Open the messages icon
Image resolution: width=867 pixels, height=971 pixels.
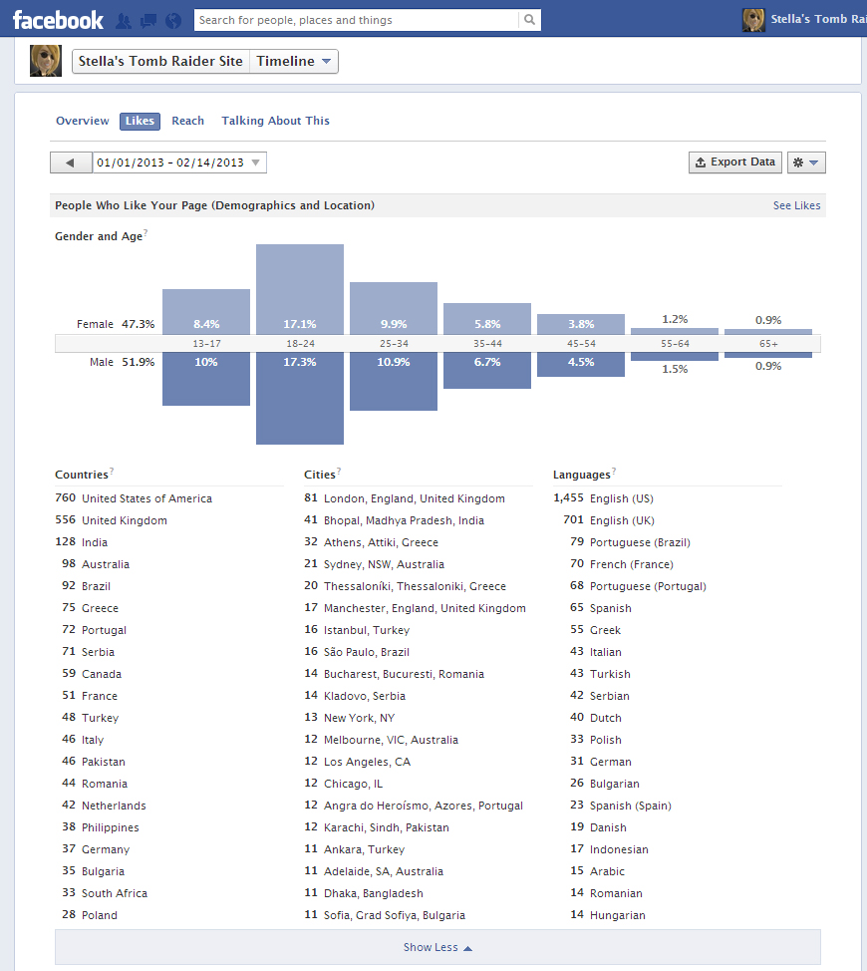click(x=148, y=20)
